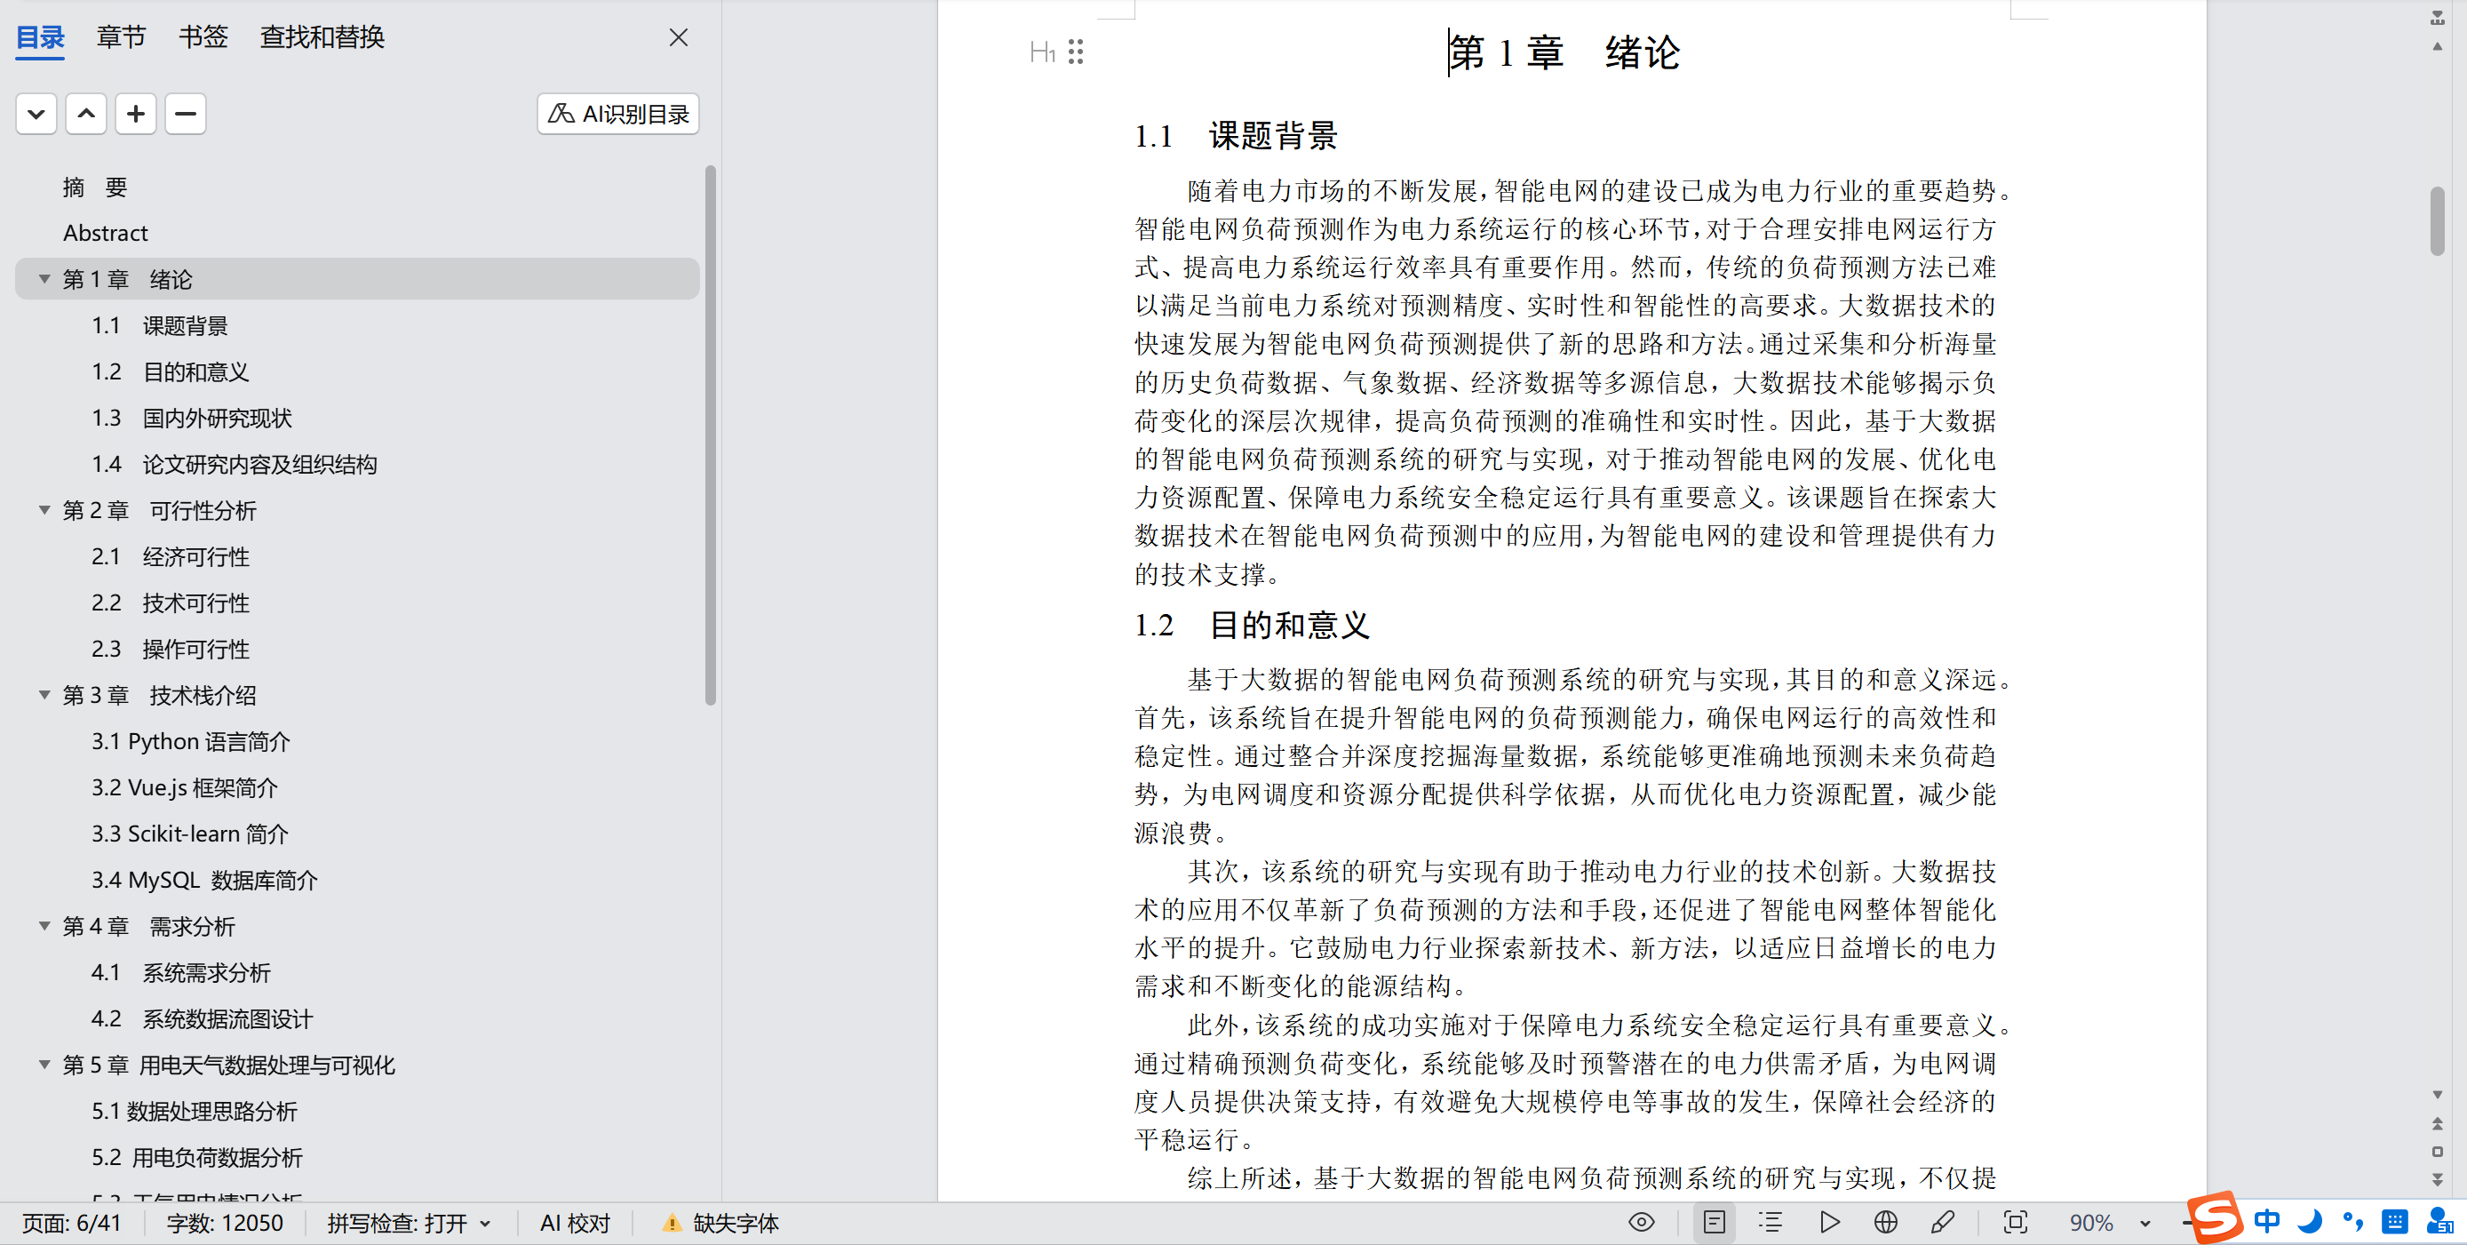Viewport: 2467px width, 1245px height.
Task: Click the Sogou input method logo
Action: click(x=2215, y=1217)
